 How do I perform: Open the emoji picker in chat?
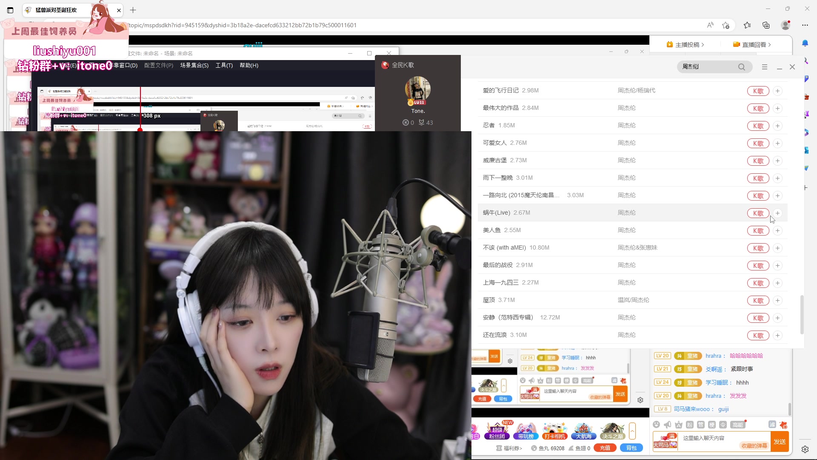(x=656, y=425)
